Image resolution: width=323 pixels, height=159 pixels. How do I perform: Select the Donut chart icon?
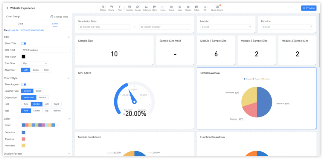tap(171, 8)
